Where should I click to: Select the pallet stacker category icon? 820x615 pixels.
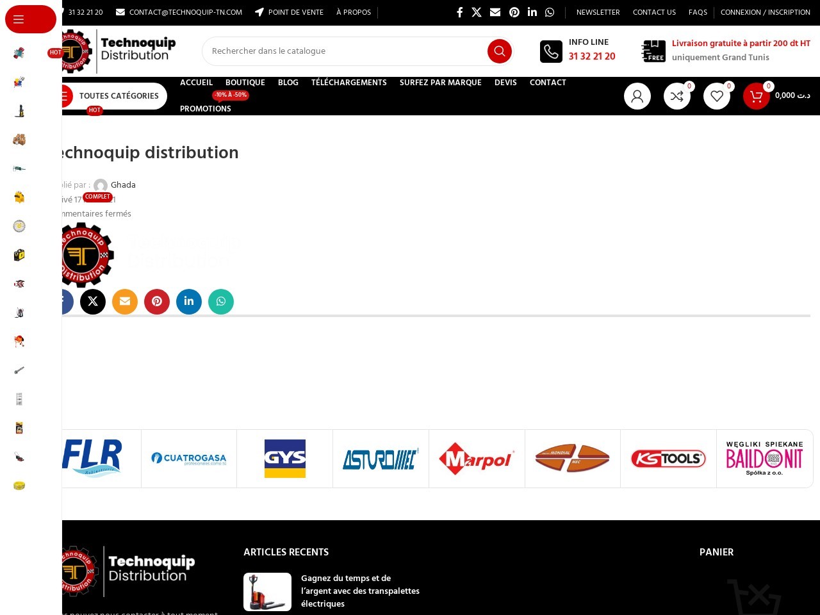[x=19, y=111]
